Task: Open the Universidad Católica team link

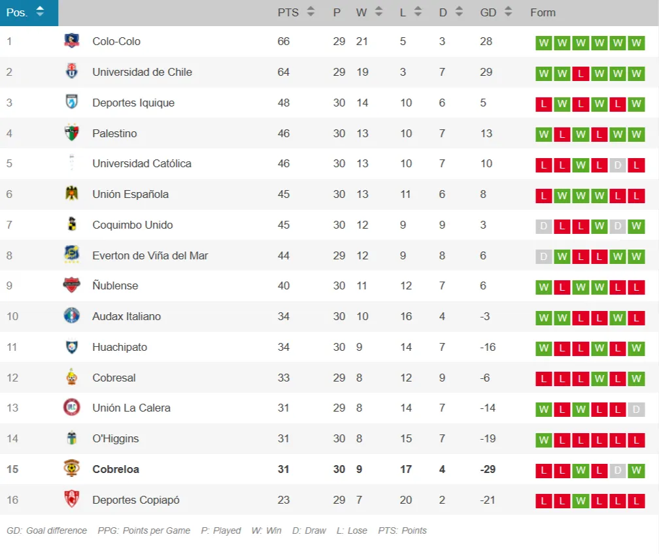Action: coord(142,163)
